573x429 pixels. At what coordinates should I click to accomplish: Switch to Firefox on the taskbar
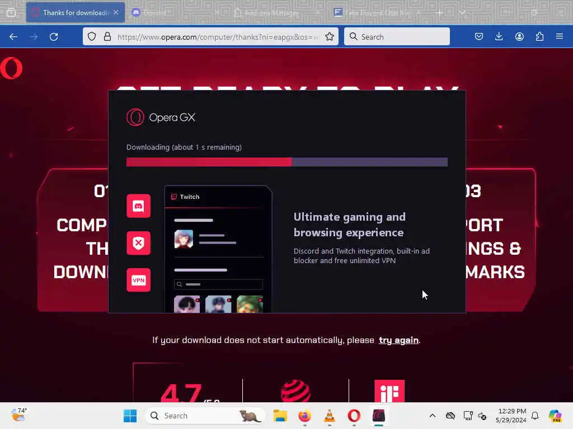point(305,416)
